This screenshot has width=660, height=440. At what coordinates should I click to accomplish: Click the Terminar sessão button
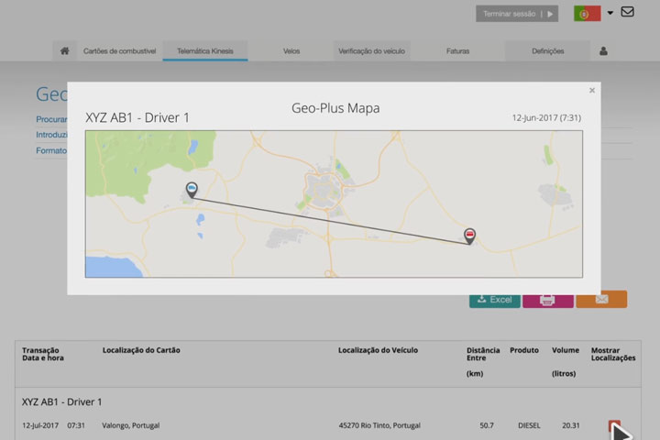(x=516, y=14)
